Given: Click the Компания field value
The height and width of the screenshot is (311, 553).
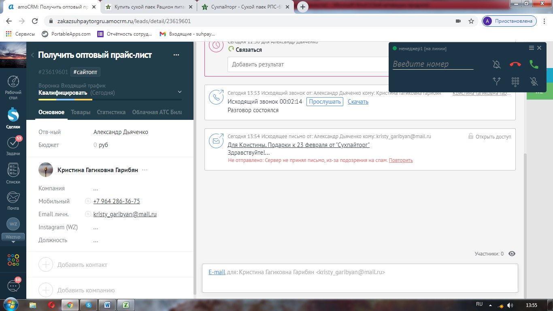Looking at the screenshot, I should click(96, 189).
